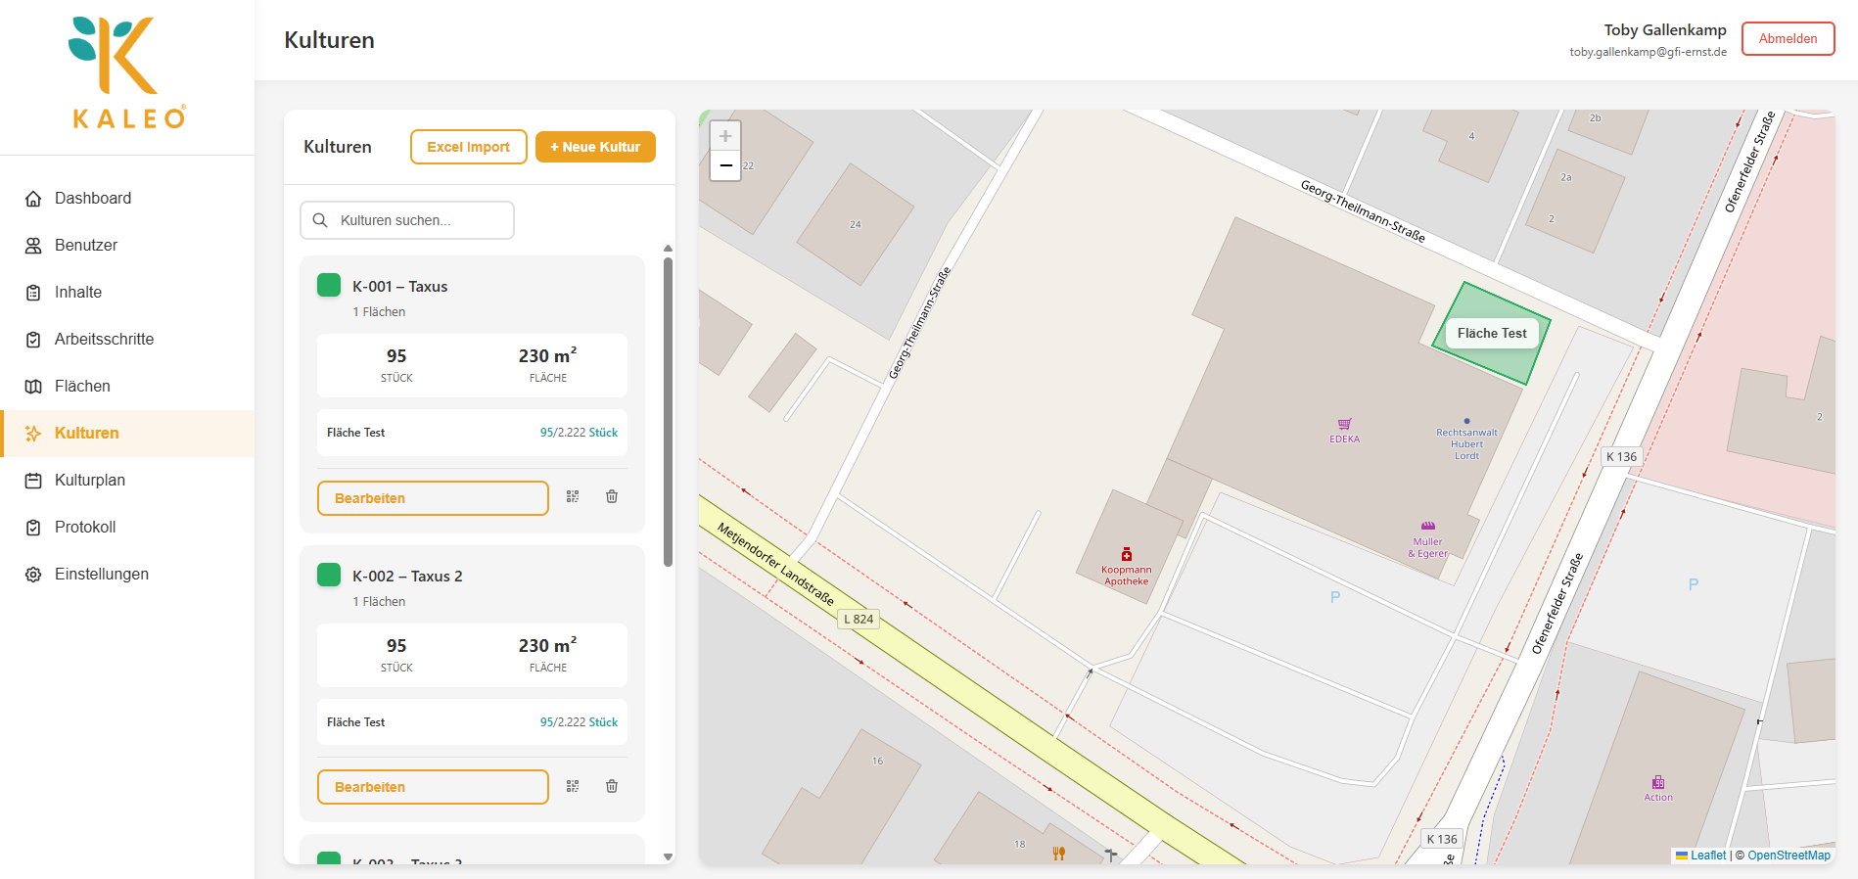Open the OpenStreetMap attribution link
The image size is (1858, 879).
click(x=1788, y=856)
